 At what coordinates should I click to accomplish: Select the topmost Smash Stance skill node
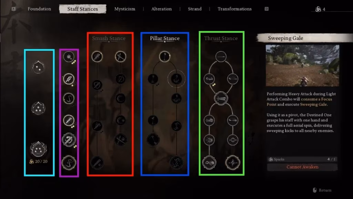pyautogui.click(x=97, y=57)
